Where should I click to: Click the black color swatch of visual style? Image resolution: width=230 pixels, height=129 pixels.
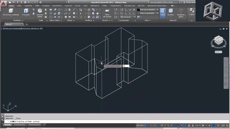[x=138, y=10]
